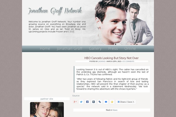176x117 pixels.
Task: Click the 'Looking Season 3 is out' paragraph
Action: [112, 72]
